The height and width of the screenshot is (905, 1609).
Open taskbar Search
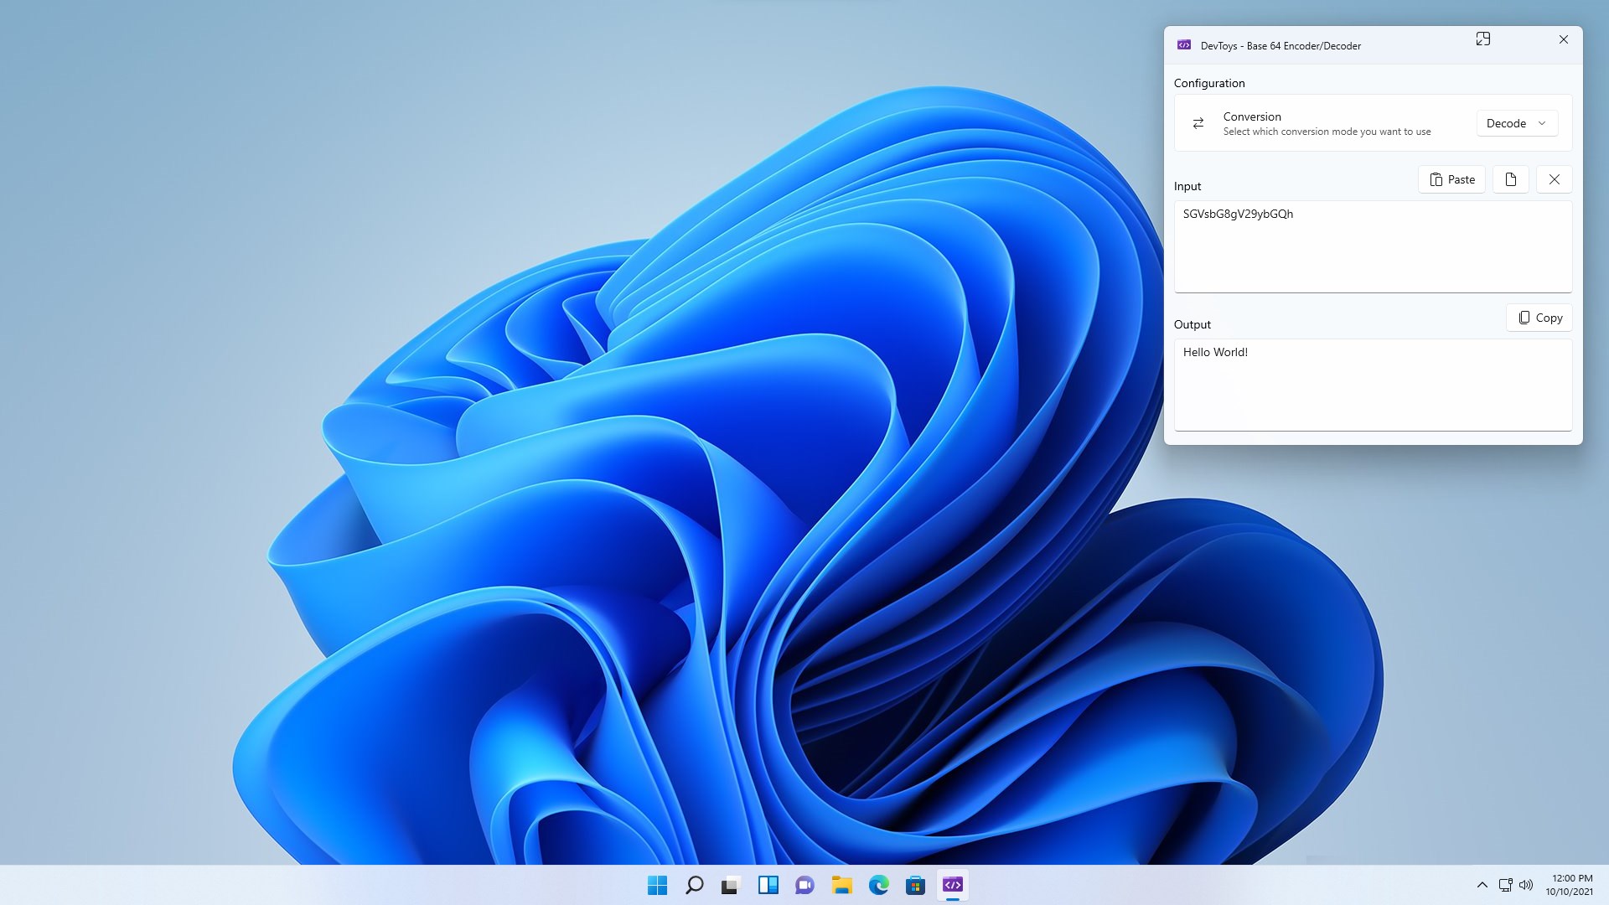click(x=694, y=885)
